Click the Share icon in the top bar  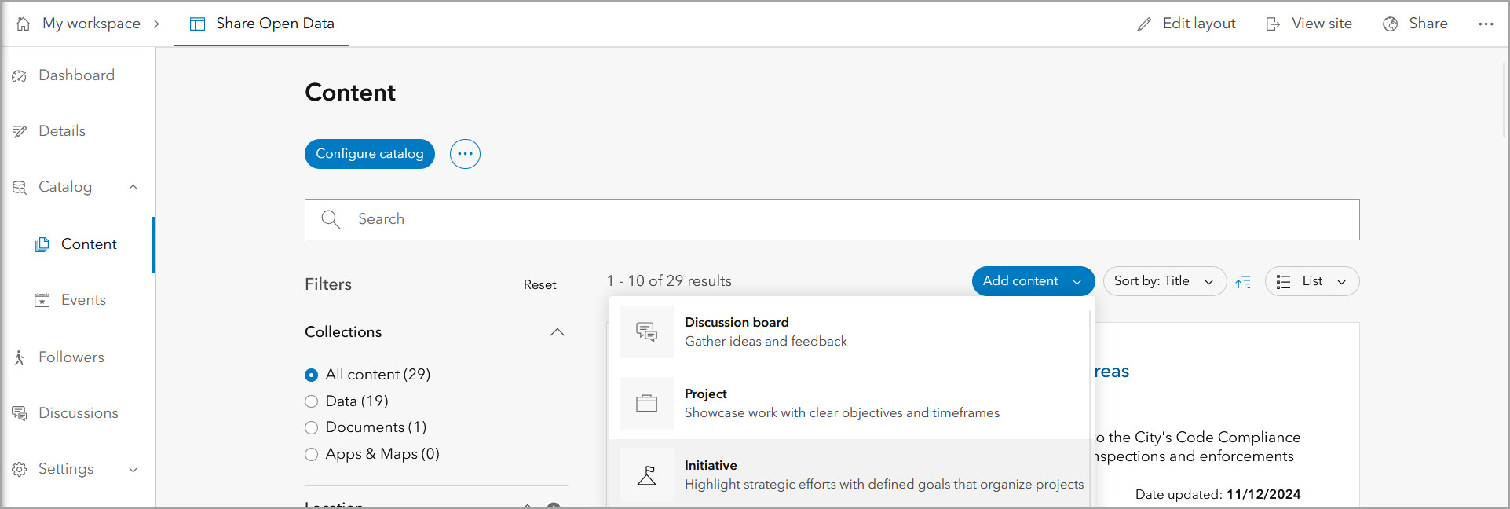pos(1390,24)
